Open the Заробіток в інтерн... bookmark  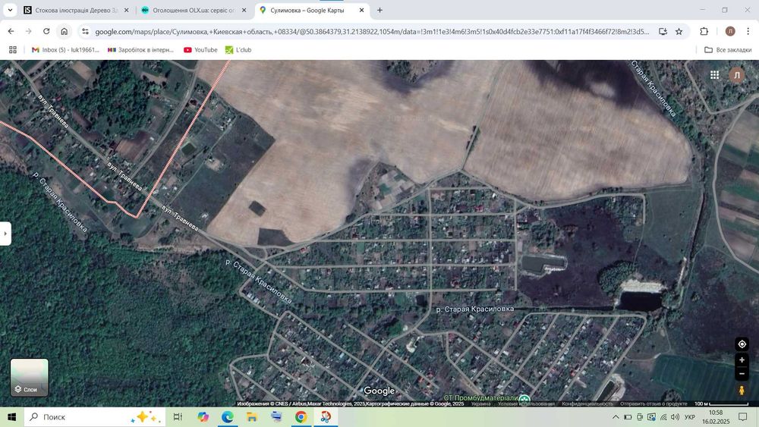pyautogui.click(x=140, y=50)
